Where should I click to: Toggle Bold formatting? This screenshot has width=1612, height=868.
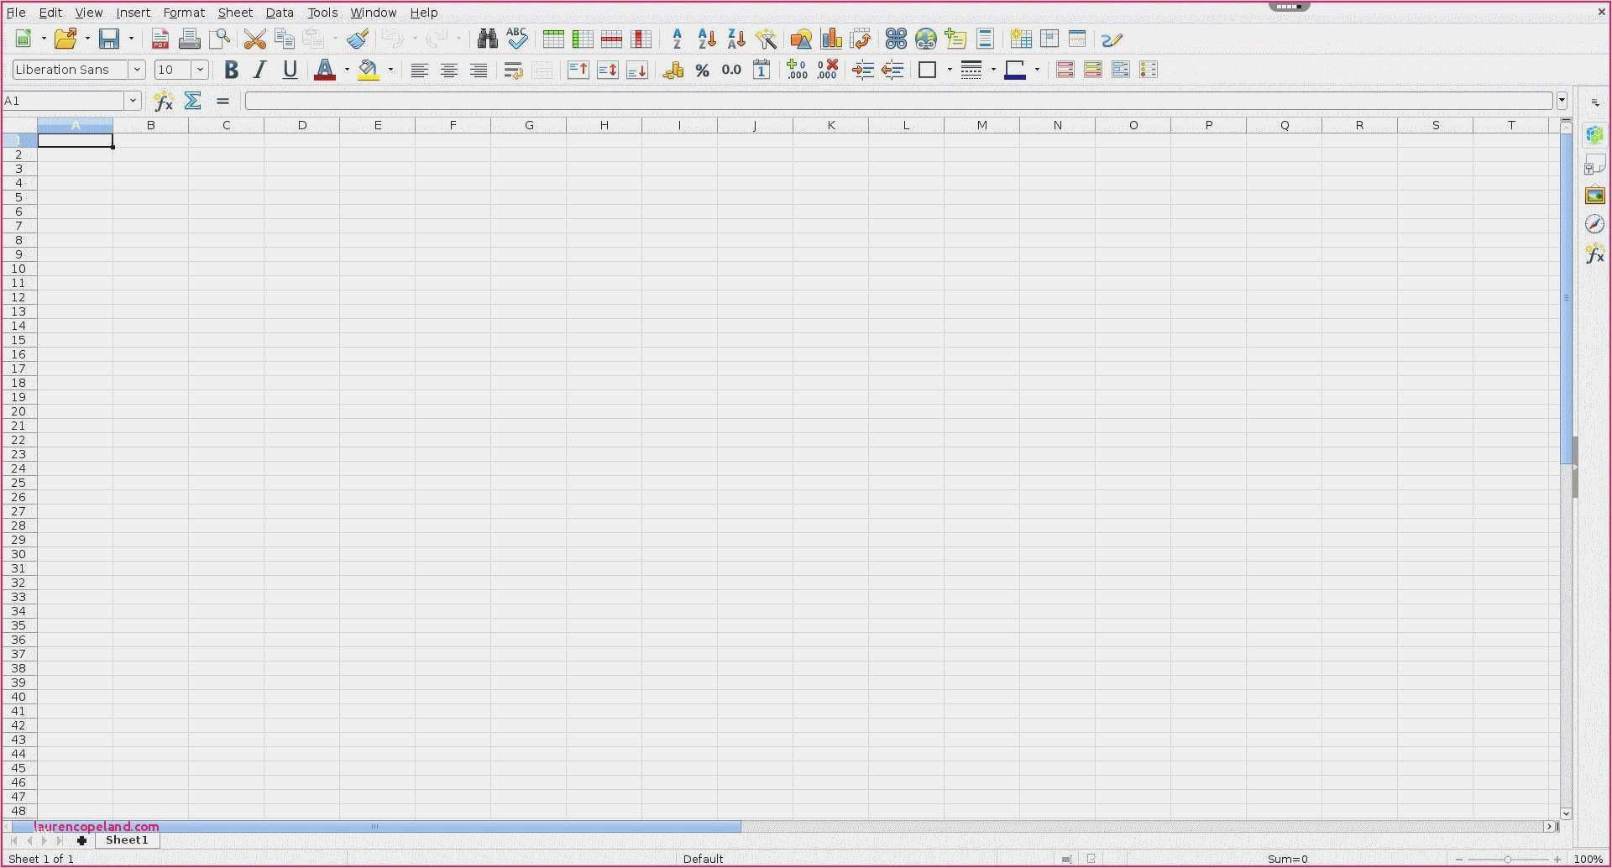(231, 71)
